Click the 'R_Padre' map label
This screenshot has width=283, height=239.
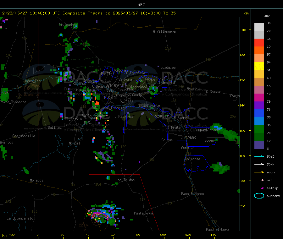[x=180, y=118]
